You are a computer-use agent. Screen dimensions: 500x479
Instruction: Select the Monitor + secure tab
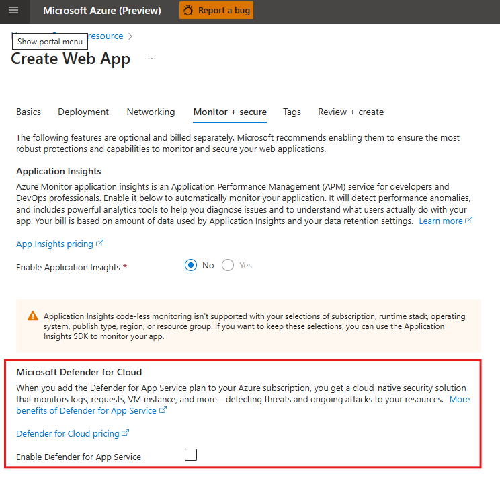[230, 112]
